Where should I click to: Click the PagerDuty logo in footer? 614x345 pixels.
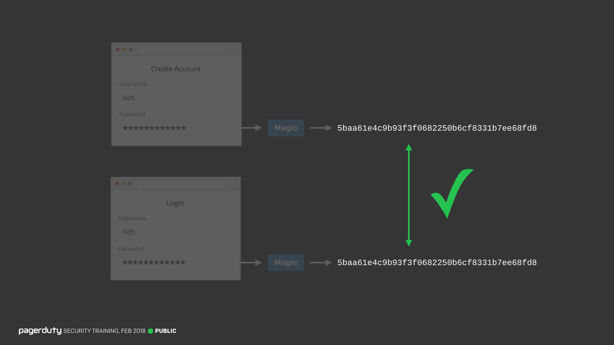[x=40, y=331]
